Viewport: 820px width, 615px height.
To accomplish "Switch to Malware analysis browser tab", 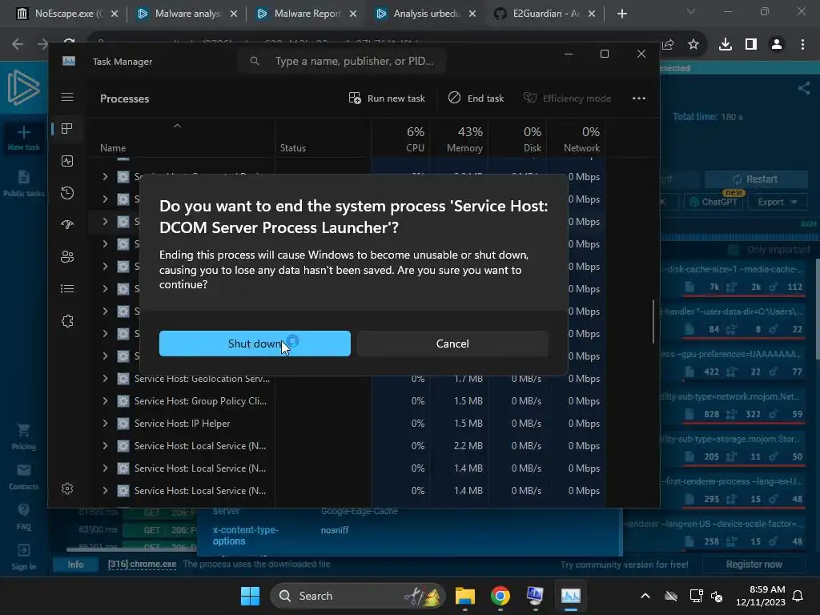I will (x=187, y=14).
